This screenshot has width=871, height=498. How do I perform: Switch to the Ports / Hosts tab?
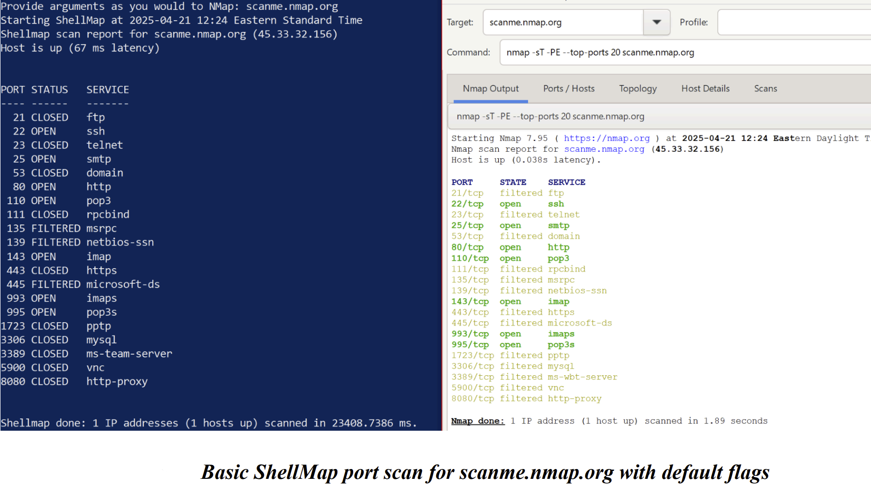pos(569,88)
